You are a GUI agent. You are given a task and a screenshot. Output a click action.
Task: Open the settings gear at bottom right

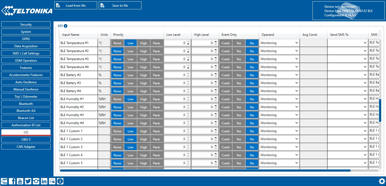[382, 181]
